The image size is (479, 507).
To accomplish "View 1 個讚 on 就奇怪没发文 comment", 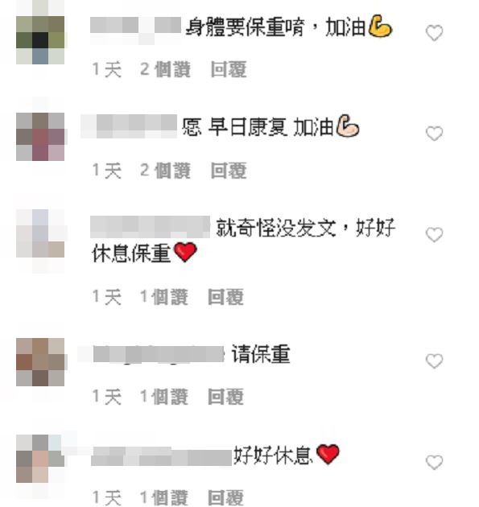I will 164,297.
